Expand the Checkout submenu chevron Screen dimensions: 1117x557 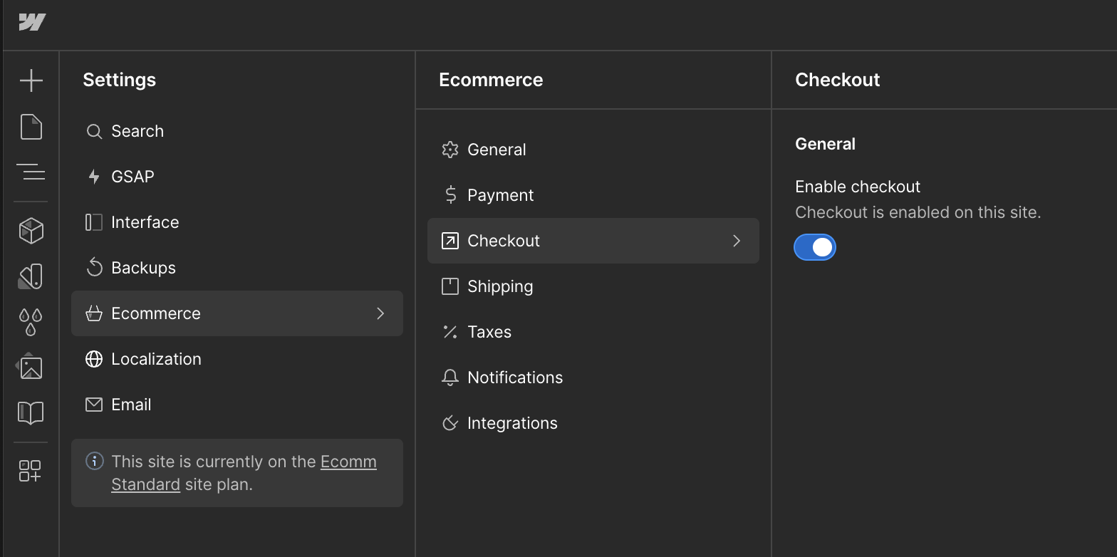click(737, 241)
